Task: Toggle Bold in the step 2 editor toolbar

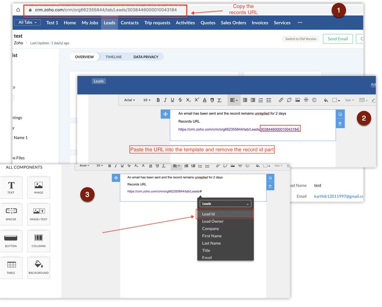Action: (x=158, y=100)
